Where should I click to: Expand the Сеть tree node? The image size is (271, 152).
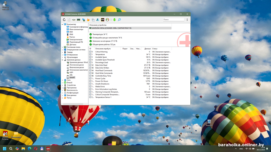pos(63,80)
